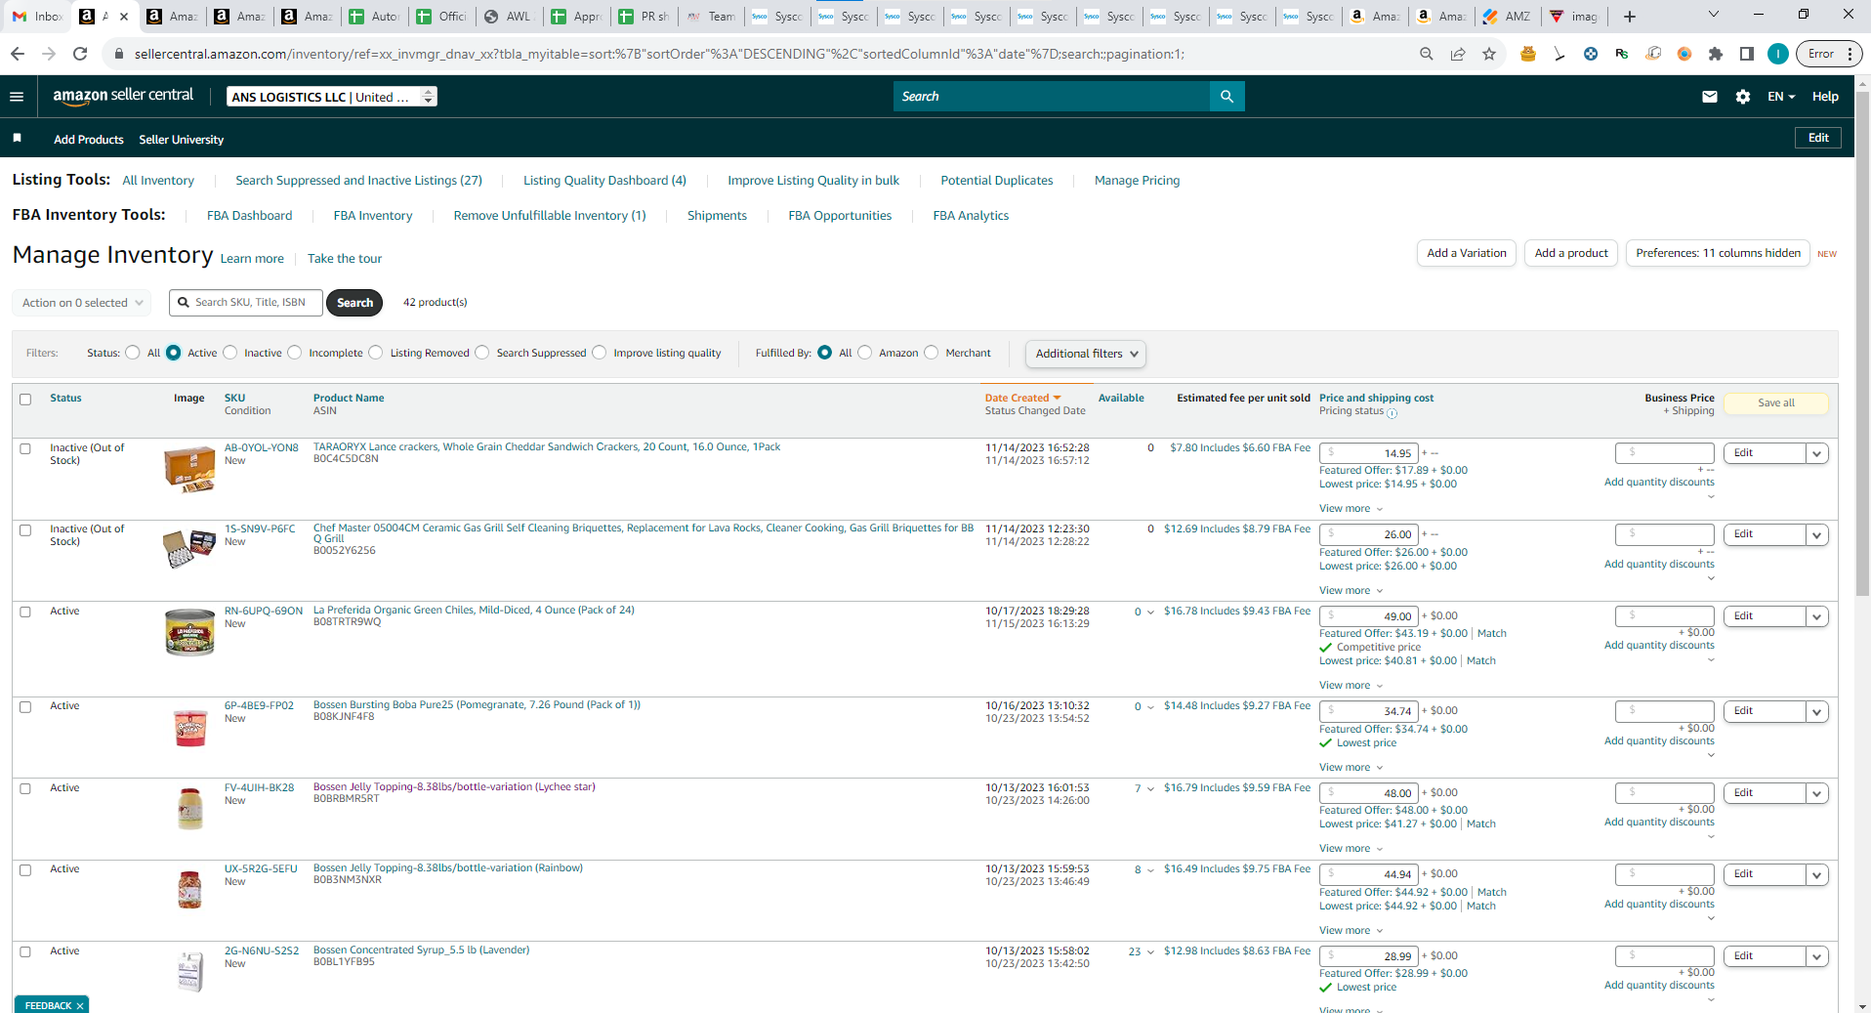Click the Amazon Seller Central logo
Viewport: 1871px width, 1013px height.
(x=123, y=96)
